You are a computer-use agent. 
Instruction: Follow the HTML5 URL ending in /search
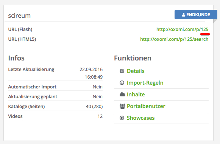pyautogui.click(x=174, y=39)
